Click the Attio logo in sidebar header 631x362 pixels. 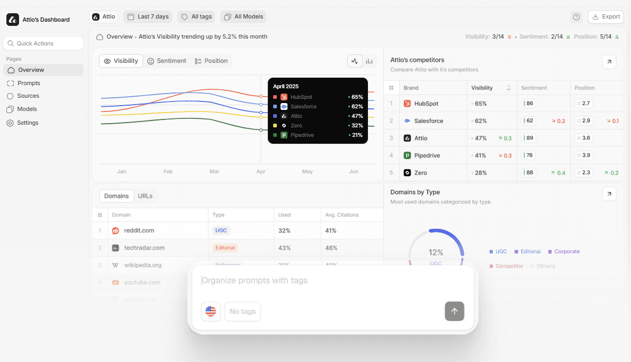pos(13,19)
